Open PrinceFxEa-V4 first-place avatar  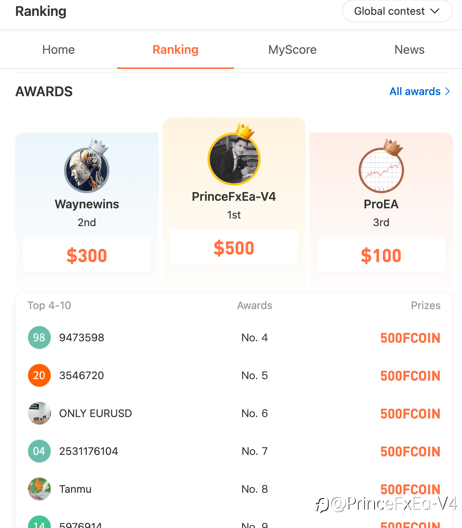click(234, 159)
